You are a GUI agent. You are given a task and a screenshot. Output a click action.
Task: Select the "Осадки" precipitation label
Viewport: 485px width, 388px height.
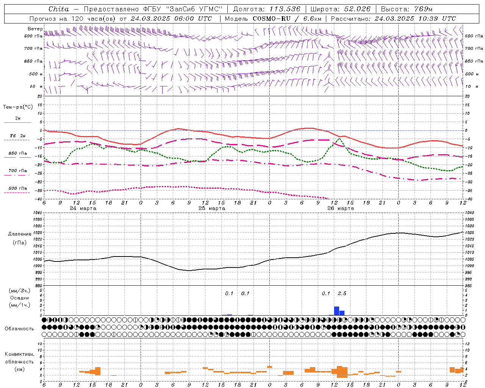coord(20,298)
